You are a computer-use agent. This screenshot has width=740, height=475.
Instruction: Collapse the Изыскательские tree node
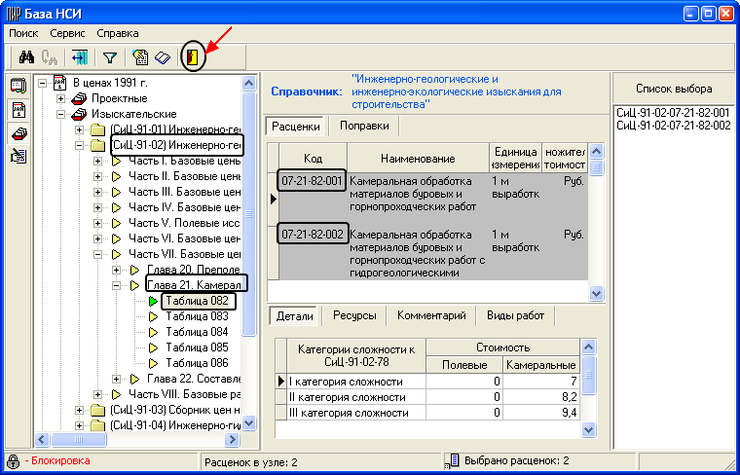coord(61,114)
